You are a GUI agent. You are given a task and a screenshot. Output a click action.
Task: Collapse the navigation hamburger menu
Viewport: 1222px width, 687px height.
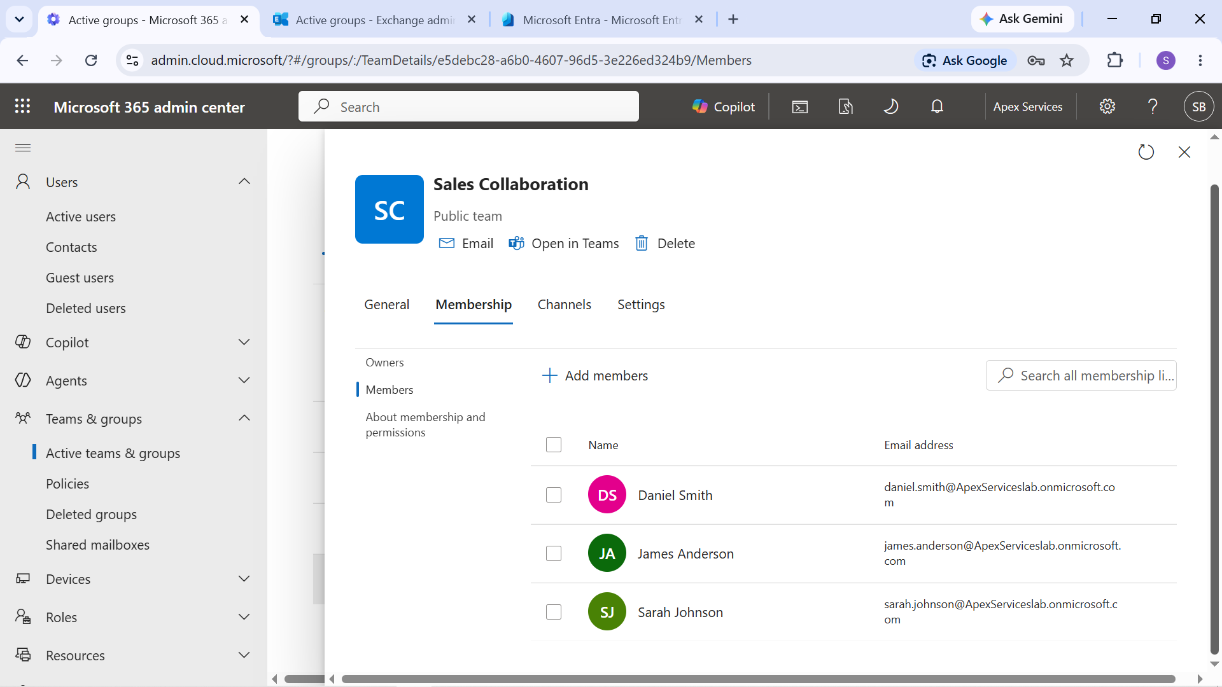[x=23, y=148]
